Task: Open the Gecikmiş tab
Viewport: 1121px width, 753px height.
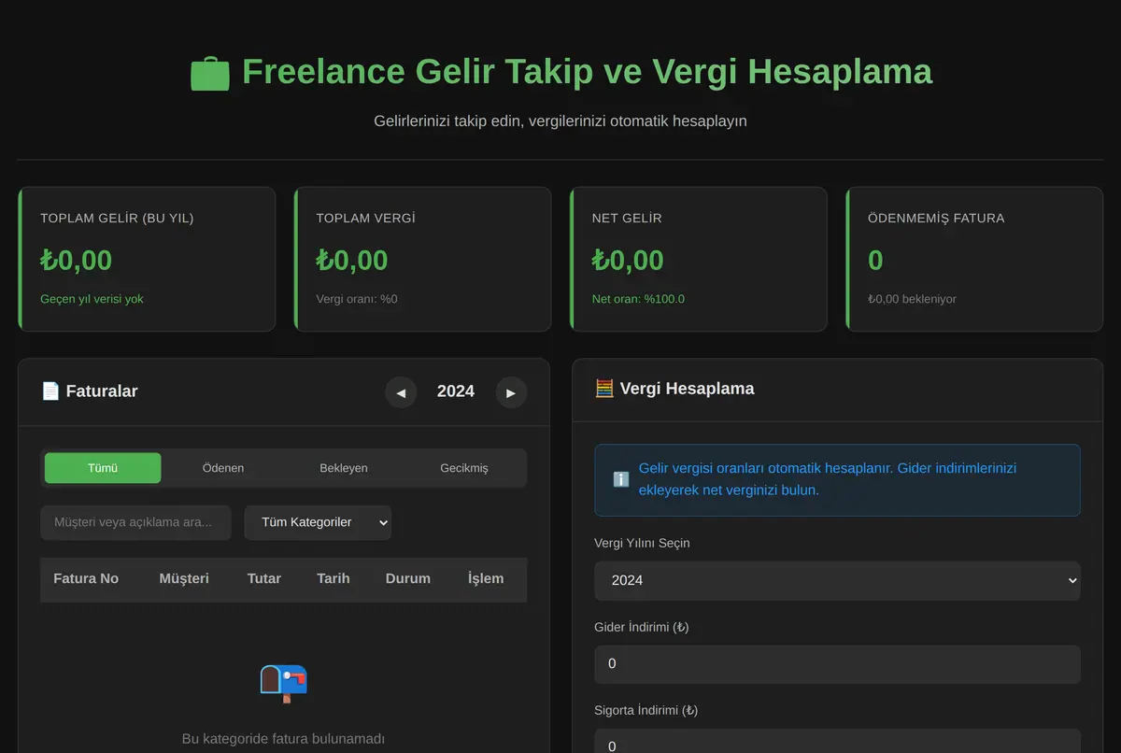Action: click(464, 468)
